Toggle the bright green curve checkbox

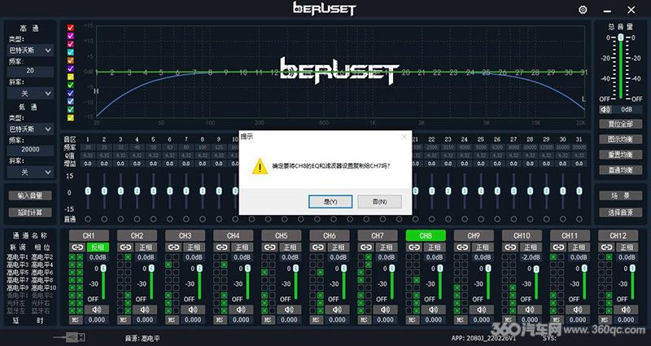click(71, 85)
